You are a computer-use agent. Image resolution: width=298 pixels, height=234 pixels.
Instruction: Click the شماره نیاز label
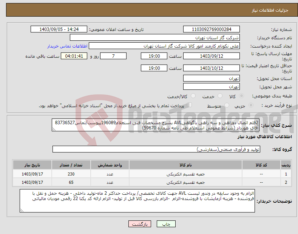(x=281, y=29)
